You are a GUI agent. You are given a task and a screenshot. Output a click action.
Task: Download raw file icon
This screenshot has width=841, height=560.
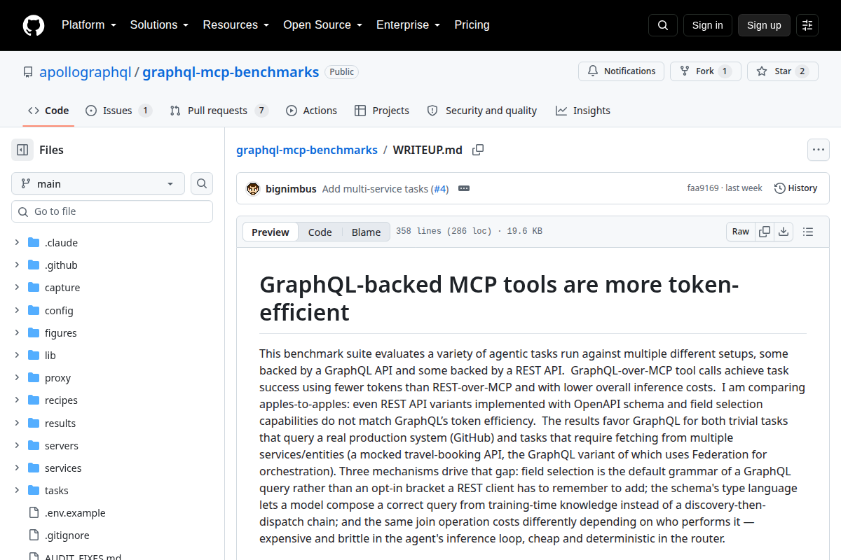click(784, 232)
